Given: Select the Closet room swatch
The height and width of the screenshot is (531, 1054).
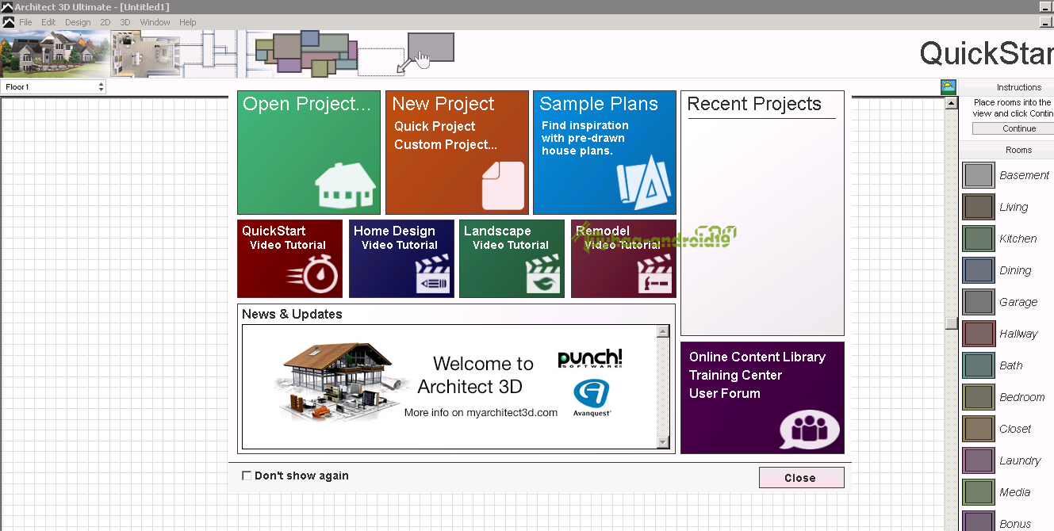Looking at the screenshot, I should [979, 429].
